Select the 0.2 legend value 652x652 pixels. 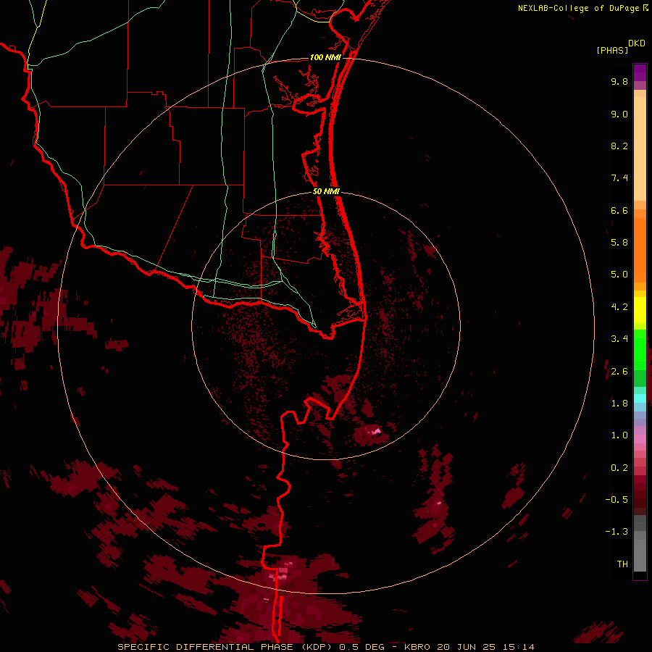[619, 468]
